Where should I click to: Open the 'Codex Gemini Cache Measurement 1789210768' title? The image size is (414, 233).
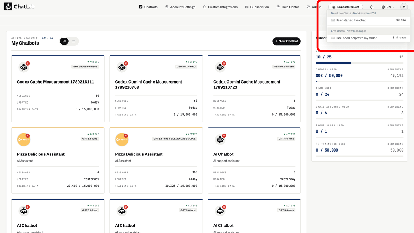tap(149, 85)
